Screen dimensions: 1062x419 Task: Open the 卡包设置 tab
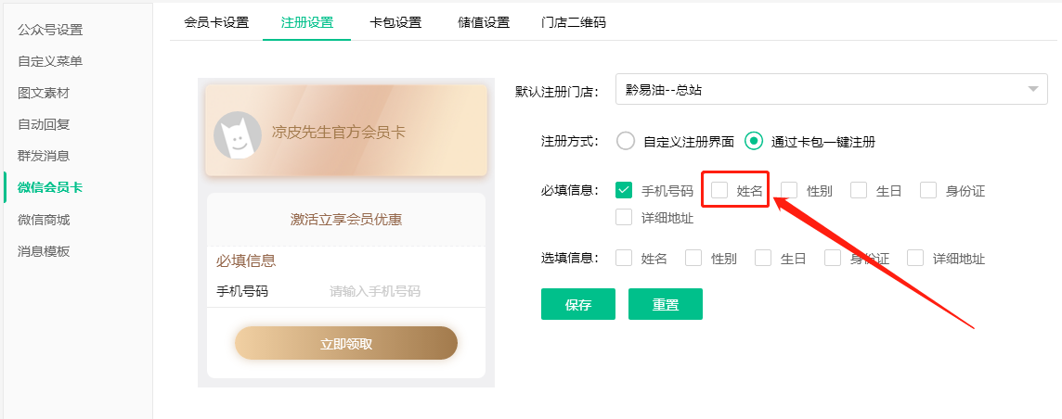(395, 22)
